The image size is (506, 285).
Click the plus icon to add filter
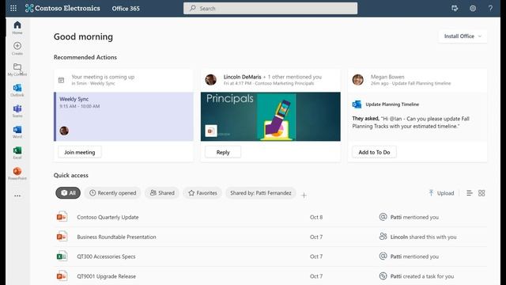pyautogui.click(x=304, y=196)
